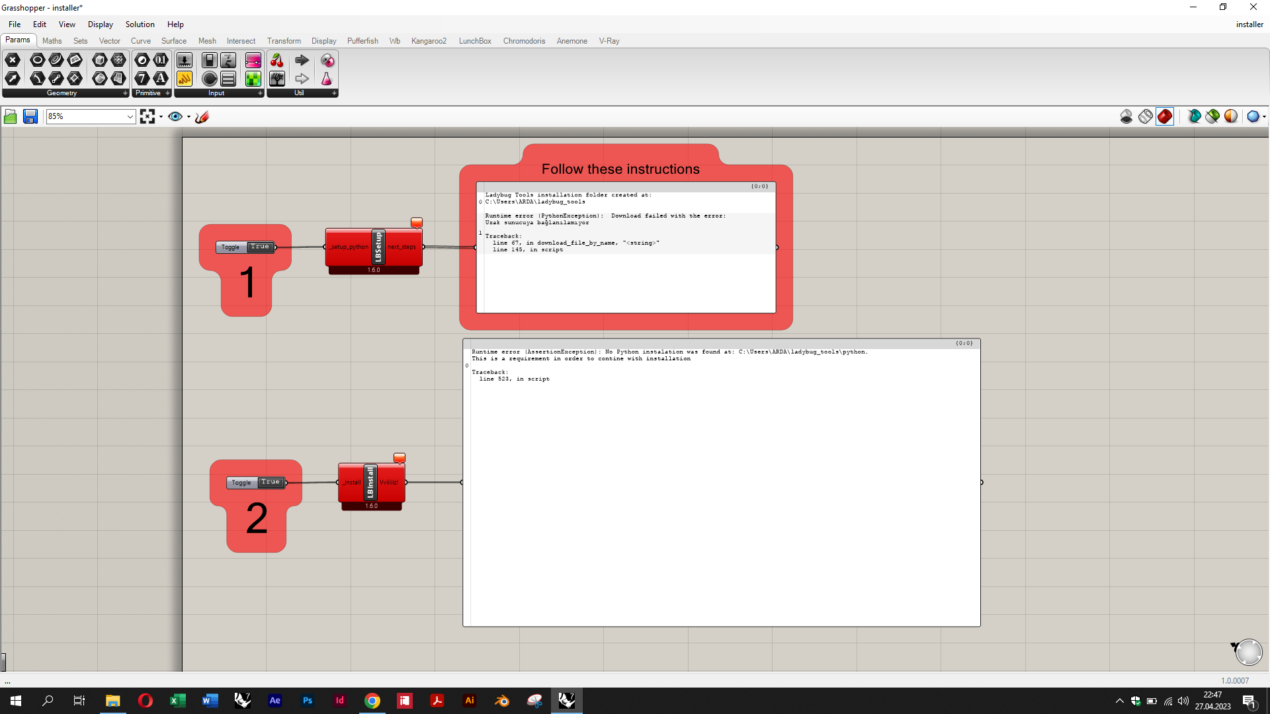Image resolution: width=1270 pixels, height=714 pixels.
Task: Select the Number 0.1 primitive icon
Action: (x=161, y=60)
